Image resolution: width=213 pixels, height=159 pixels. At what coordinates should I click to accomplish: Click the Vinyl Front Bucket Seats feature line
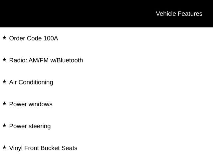coord(43,148)
